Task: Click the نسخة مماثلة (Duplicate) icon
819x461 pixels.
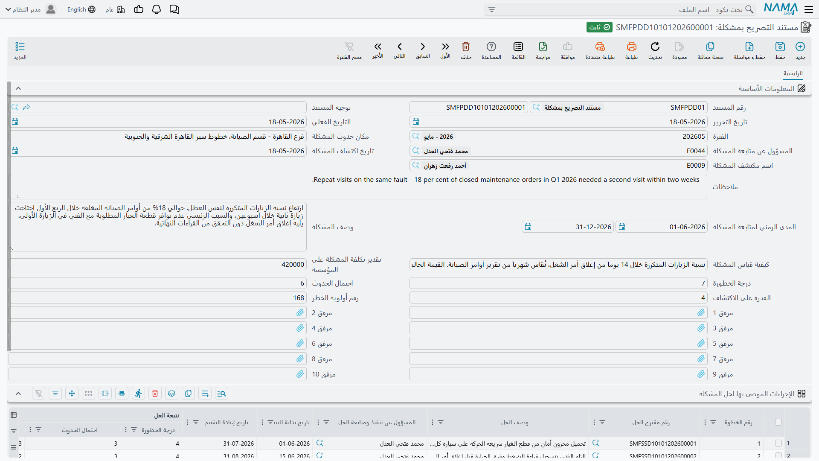Action: [710, 47]
